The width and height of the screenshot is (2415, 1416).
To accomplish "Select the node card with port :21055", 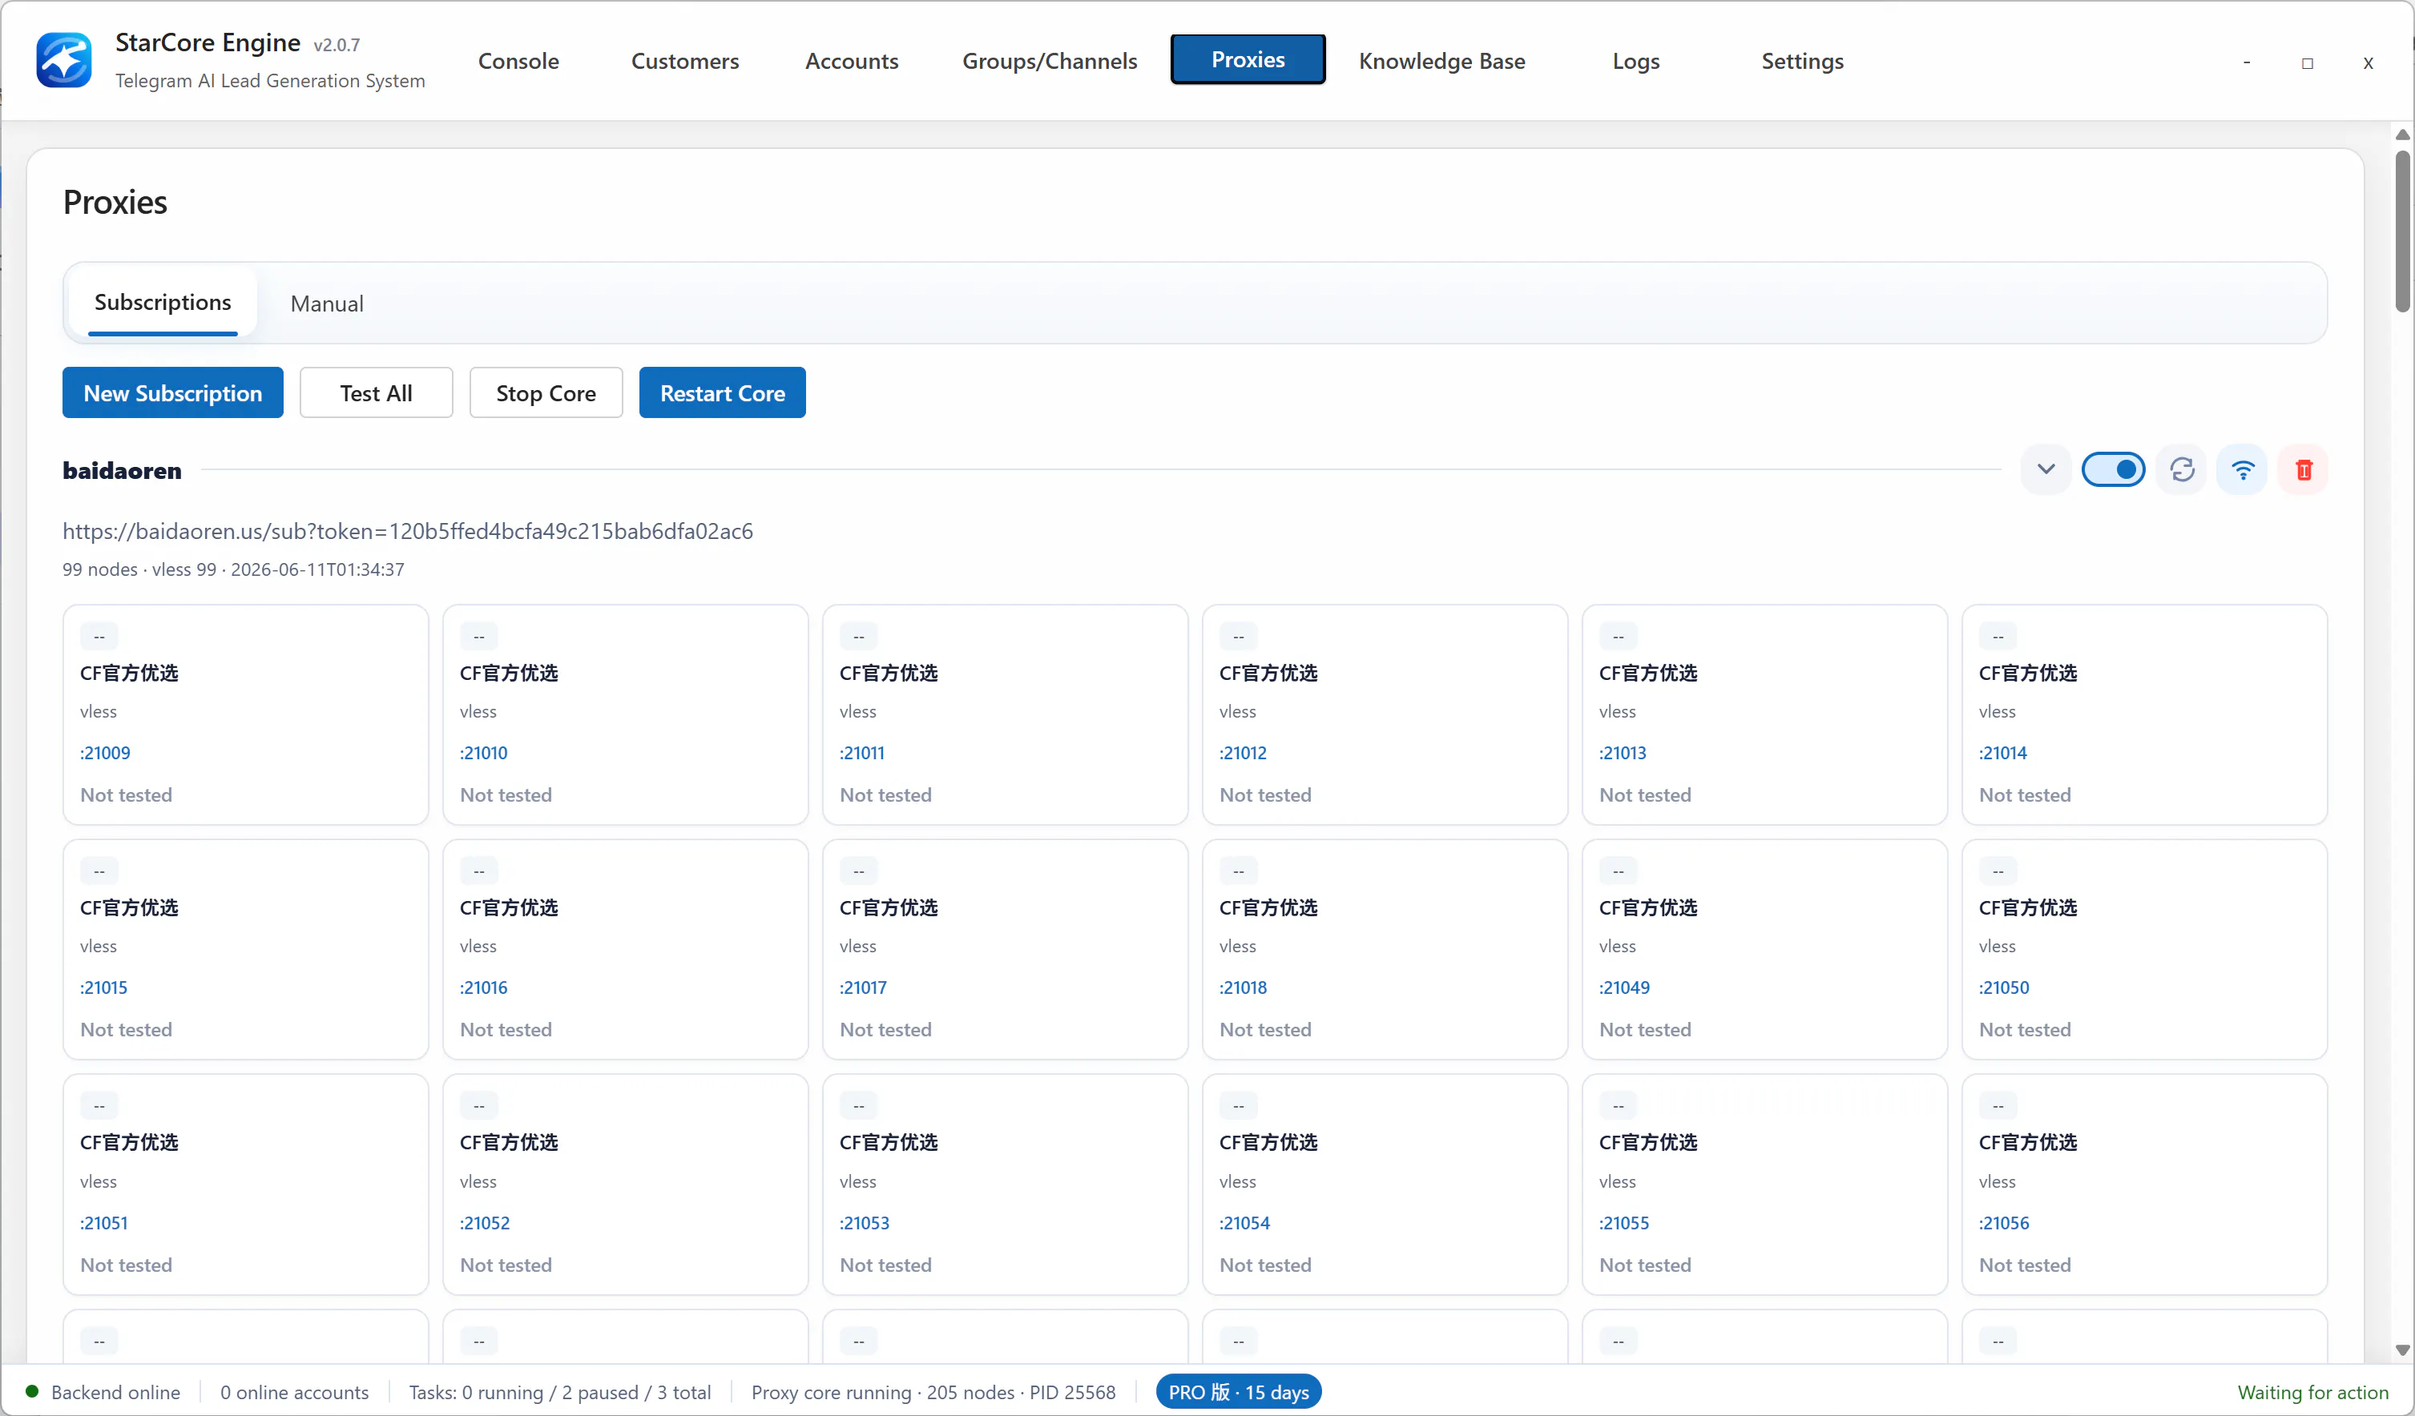I will tap(1765, 1185).
